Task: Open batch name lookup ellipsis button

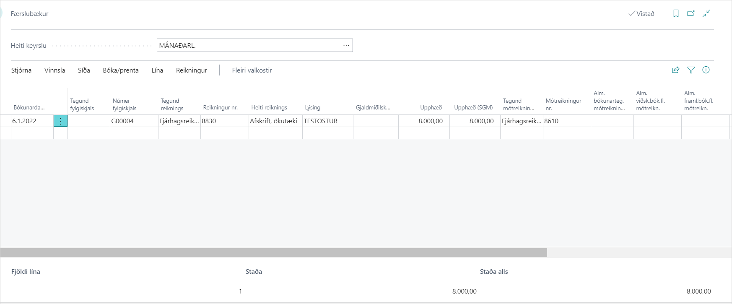Action: coord(346,45)
